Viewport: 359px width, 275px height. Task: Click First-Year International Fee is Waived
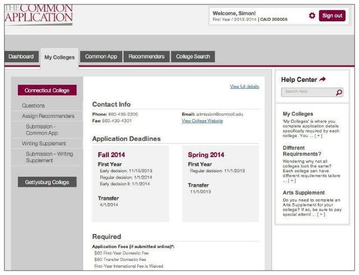point(128,266)
